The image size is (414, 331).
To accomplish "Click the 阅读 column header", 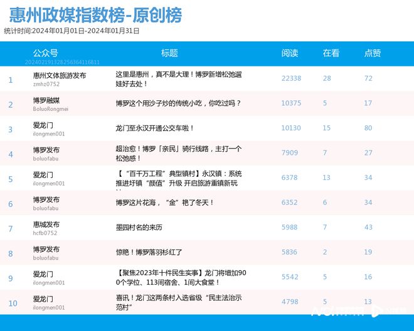I will (x=290, y=53).
